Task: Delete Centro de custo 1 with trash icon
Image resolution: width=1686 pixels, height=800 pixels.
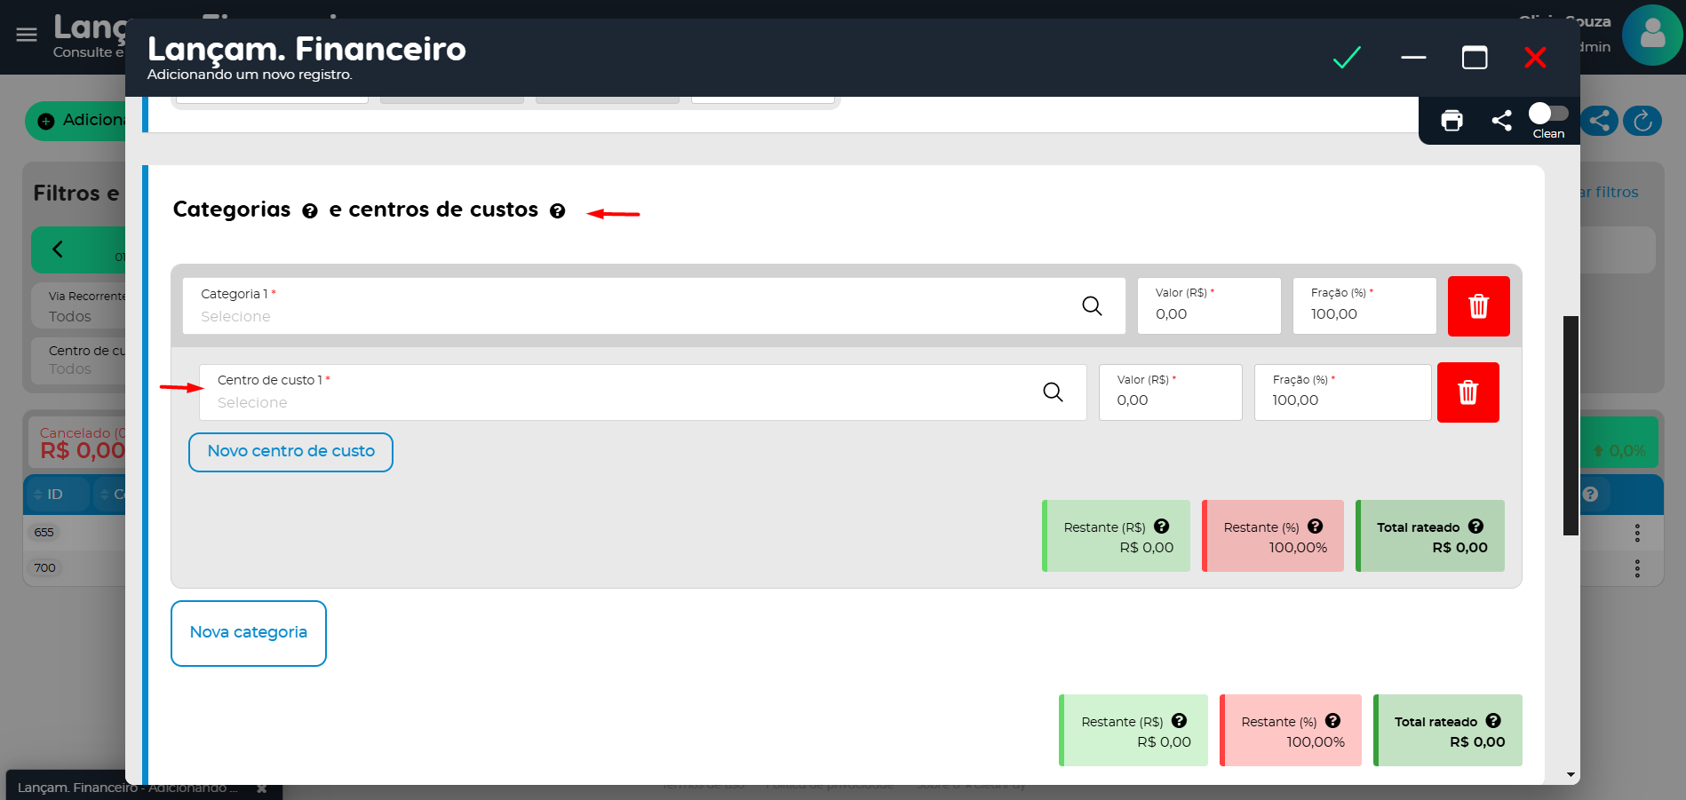Action: pos(1467,392)
